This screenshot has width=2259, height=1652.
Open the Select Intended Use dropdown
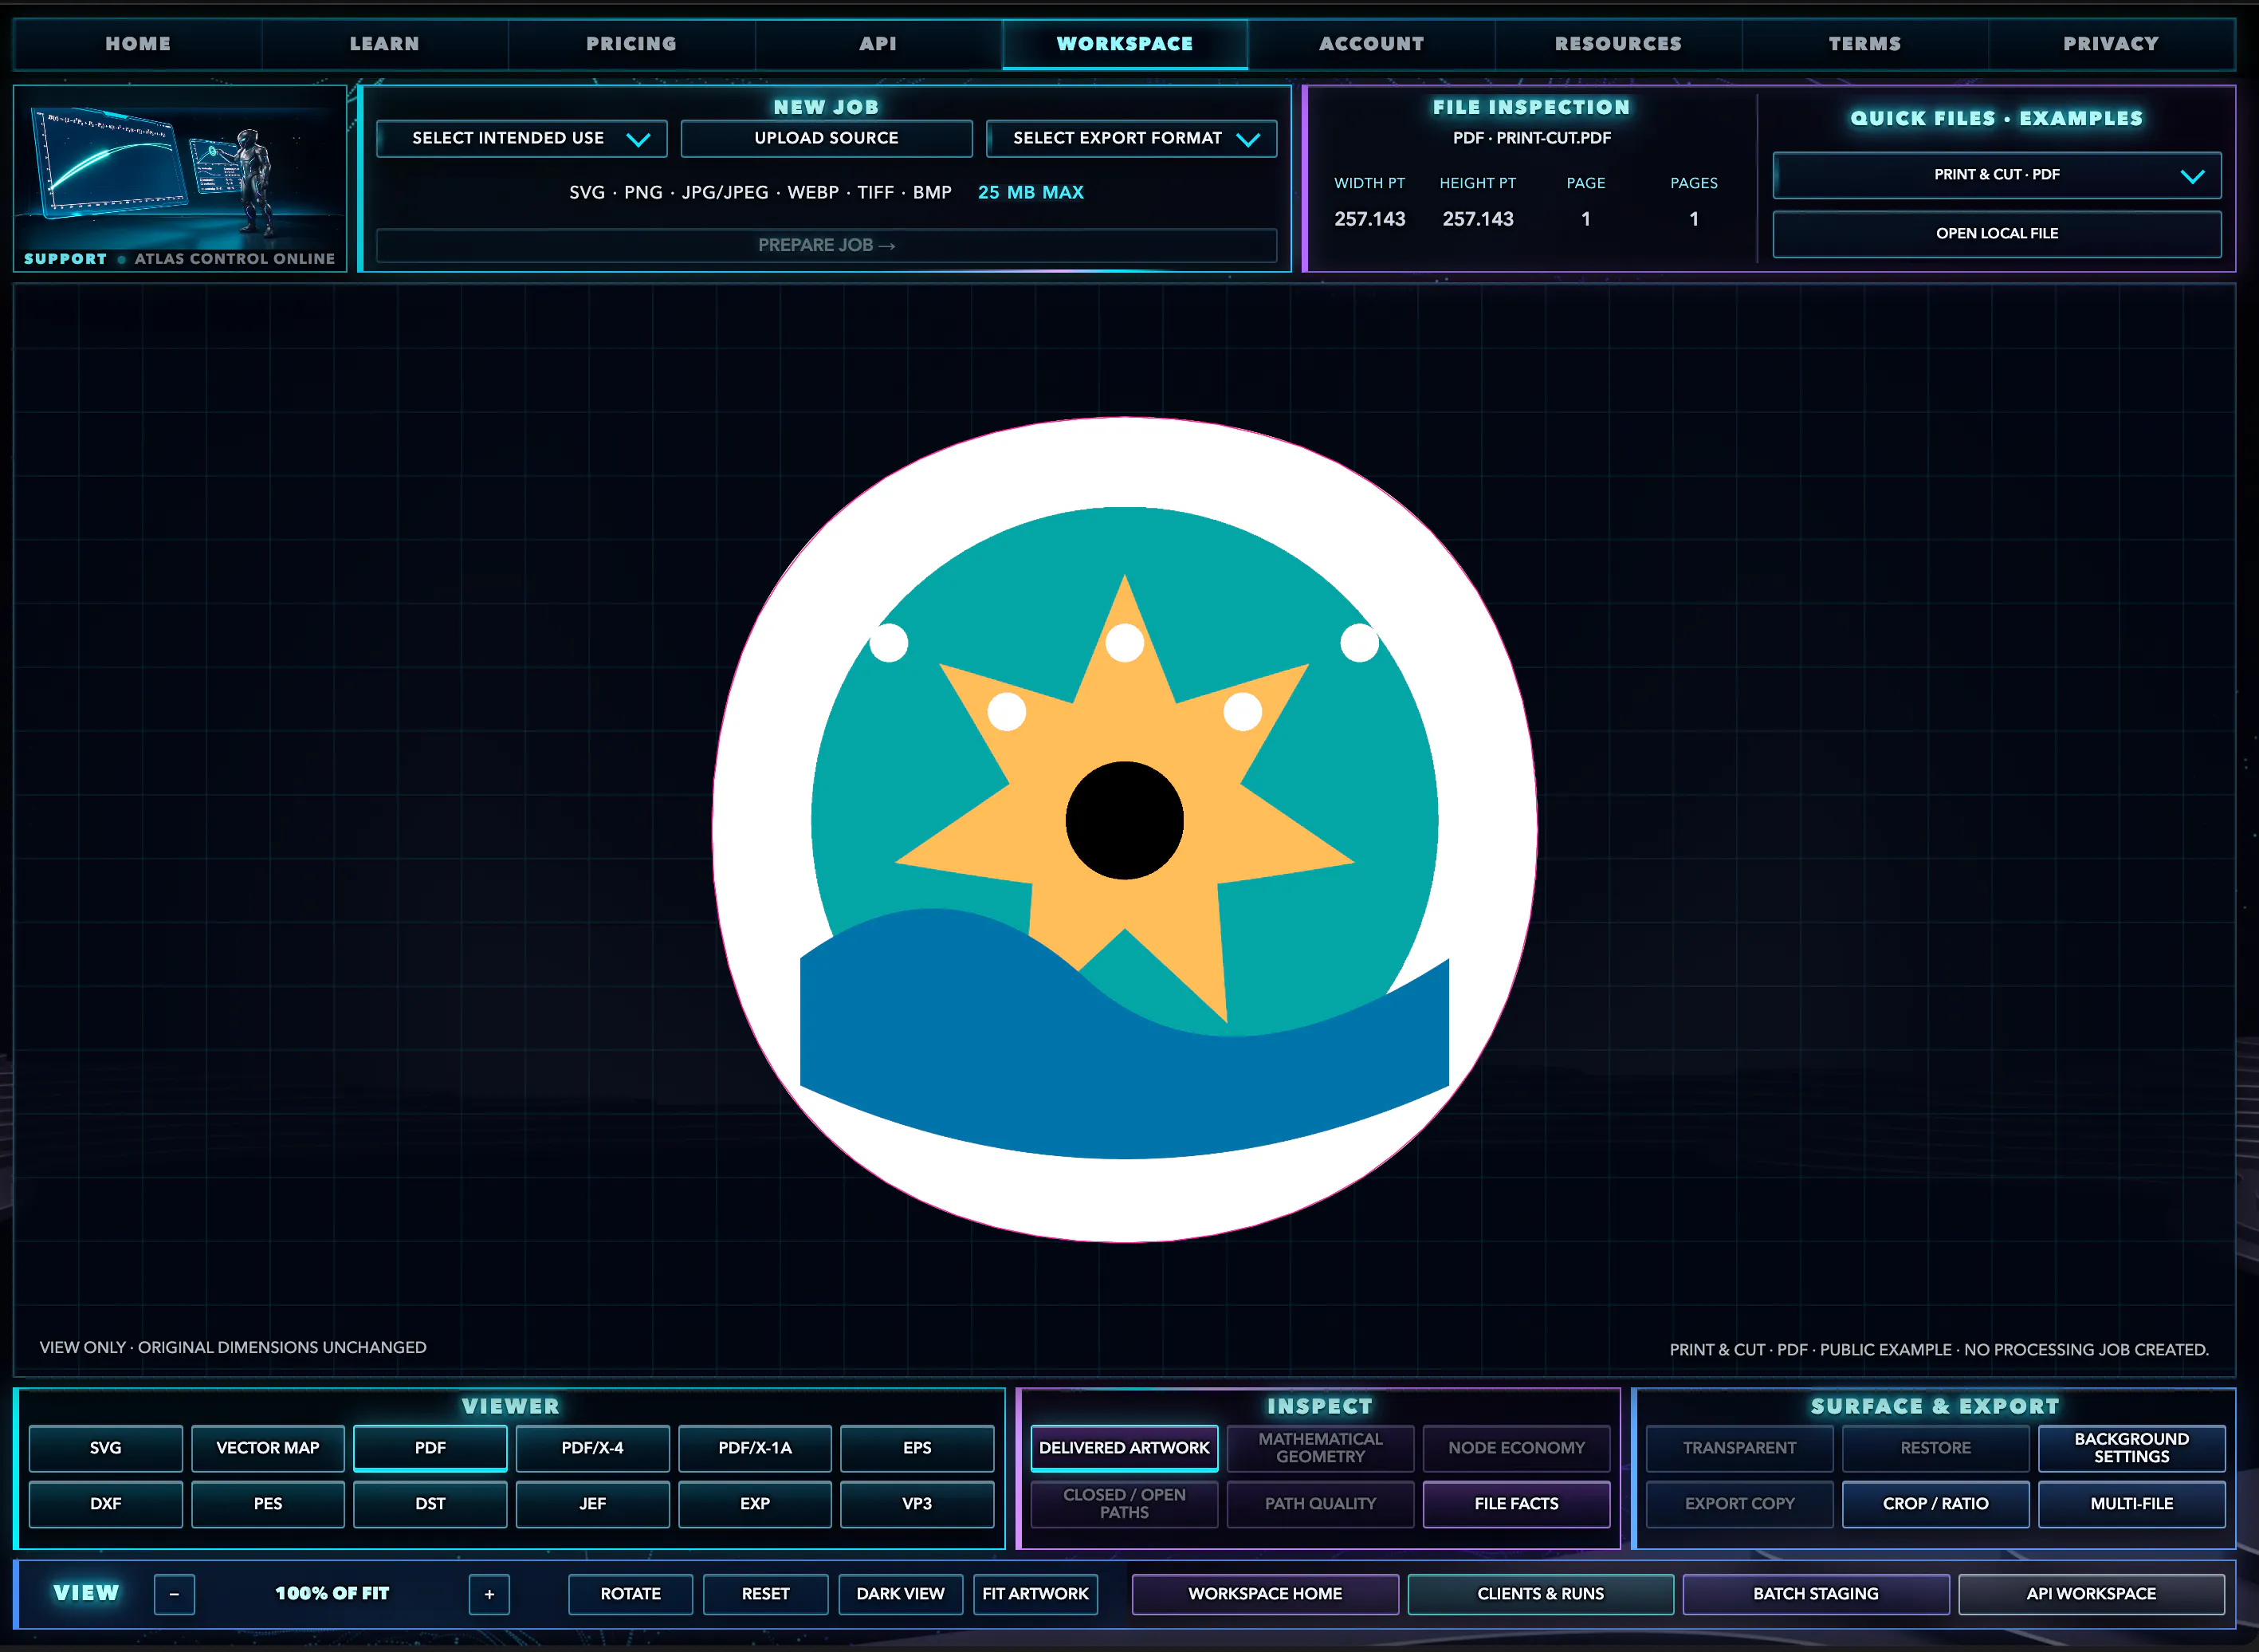point(522,138)
